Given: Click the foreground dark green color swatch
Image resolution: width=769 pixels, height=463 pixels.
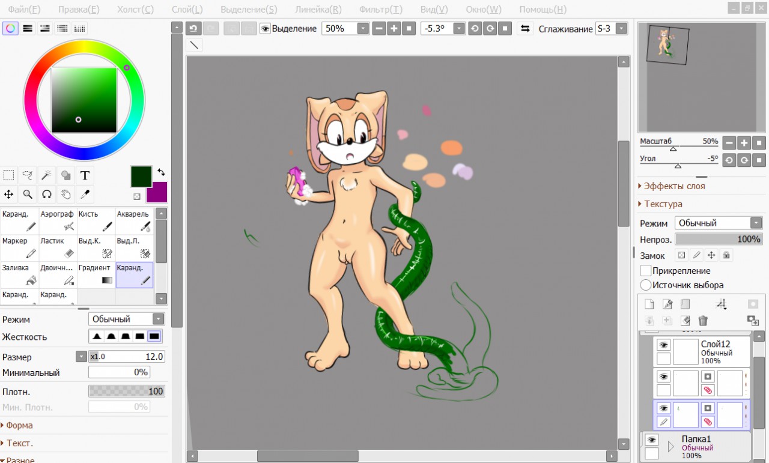Looking at the screenshot, I should [x=141, y=175].
